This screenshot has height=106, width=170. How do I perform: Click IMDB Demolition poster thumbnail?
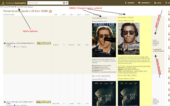129,39
